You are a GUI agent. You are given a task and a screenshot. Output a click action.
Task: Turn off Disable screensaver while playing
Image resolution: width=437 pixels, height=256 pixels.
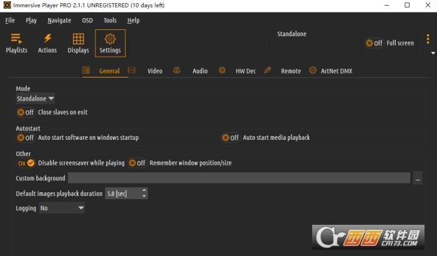[26, 163]
